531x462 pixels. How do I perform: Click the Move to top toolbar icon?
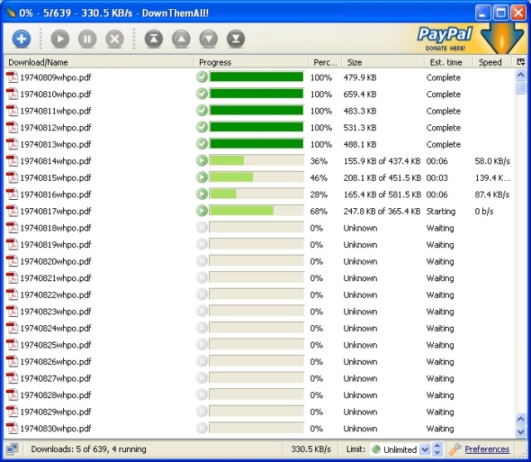[x=153, y=39]
